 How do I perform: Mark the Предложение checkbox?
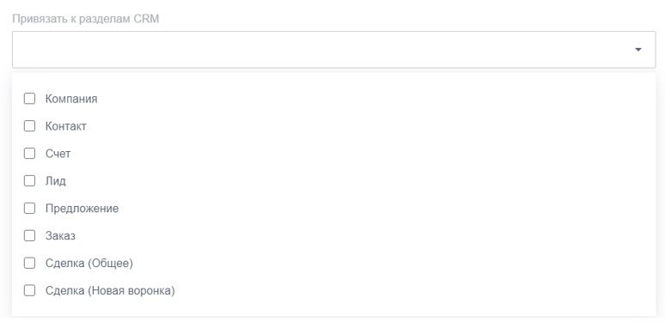coord(29,209)
